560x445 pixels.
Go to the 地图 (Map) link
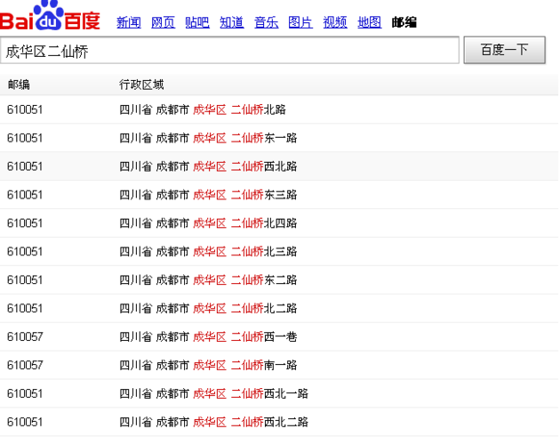click(x=369, y=22)
